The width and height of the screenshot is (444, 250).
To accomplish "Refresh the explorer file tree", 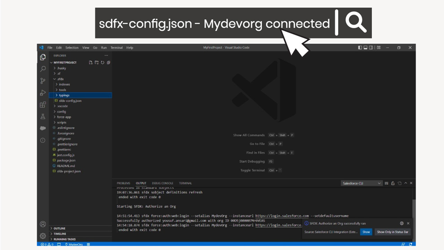I will tap(102, 62).
